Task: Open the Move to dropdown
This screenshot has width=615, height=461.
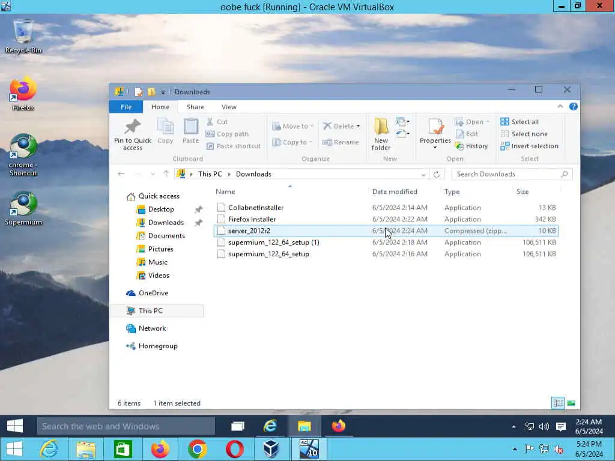Action: click(x=292, y=126)
